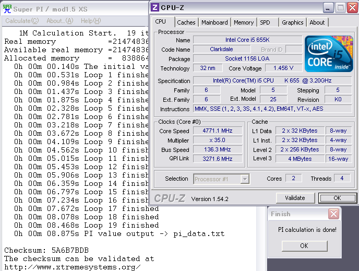This screenshot has width=359, height=271.
Task: Minimize the CPU-Z window
Action: pyautogui.click(x=328, y=8)
